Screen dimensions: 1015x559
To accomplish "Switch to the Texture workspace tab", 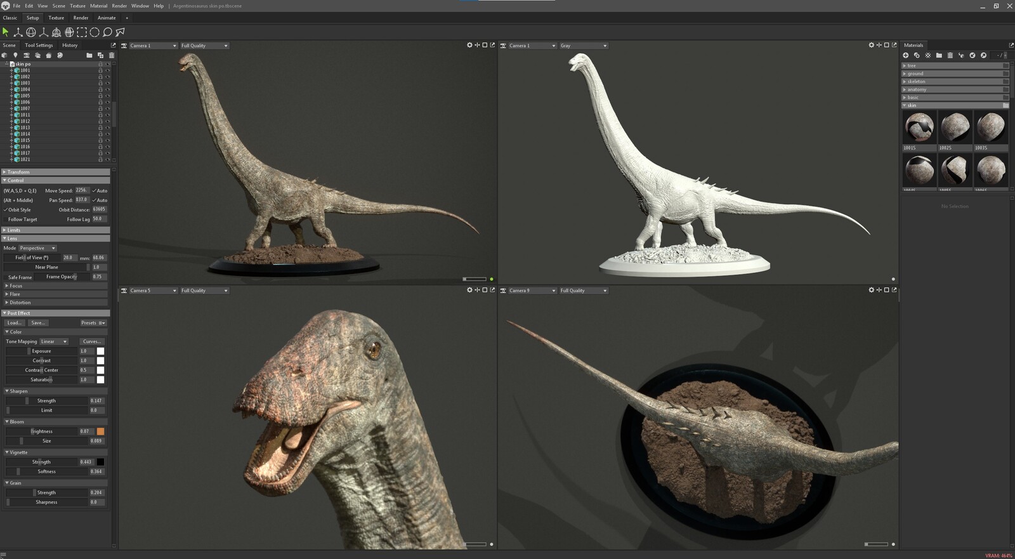I will pos(56,18).
